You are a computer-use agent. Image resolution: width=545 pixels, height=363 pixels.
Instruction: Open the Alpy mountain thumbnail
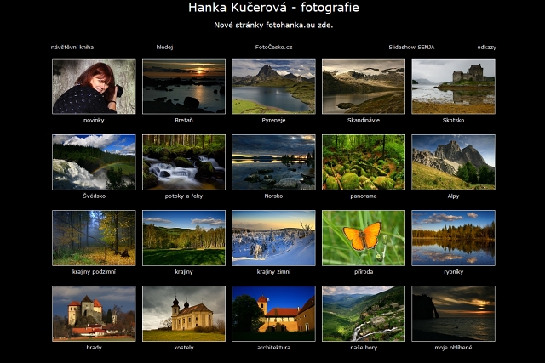[x=453, y=162]
